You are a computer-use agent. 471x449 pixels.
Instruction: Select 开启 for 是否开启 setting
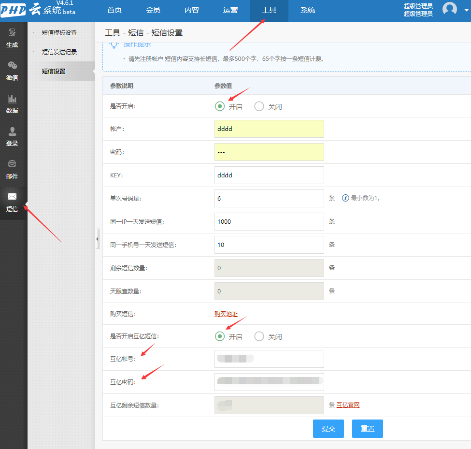(220, 106)
